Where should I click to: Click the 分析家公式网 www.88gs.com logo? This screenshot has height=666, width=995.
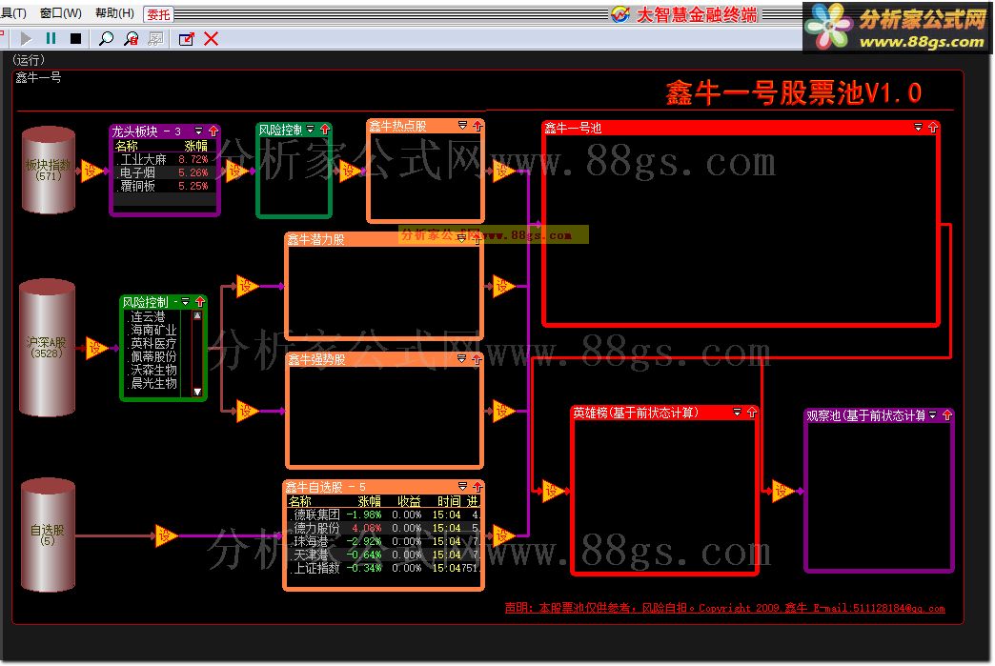897,28
